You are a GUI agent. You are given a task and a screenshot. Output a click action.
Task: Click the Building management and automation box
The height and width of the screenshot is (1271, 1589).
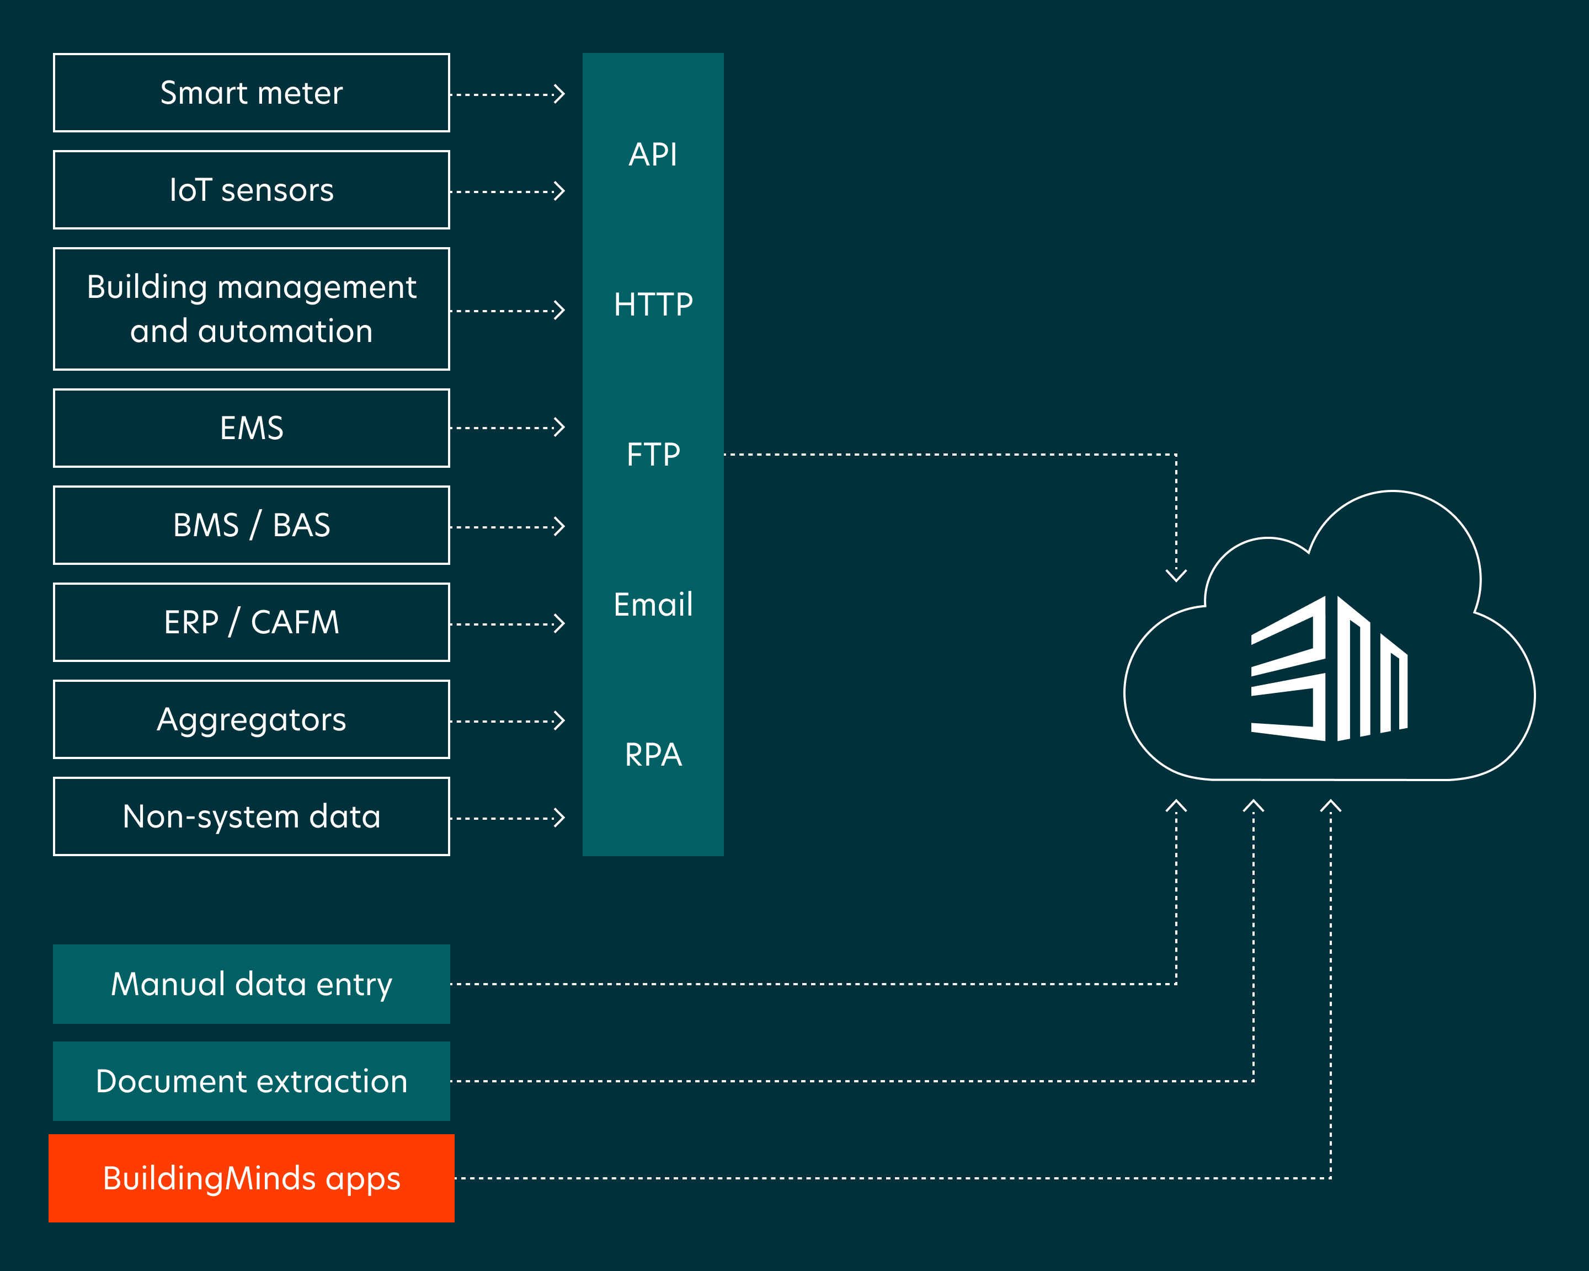pos(252,309)
